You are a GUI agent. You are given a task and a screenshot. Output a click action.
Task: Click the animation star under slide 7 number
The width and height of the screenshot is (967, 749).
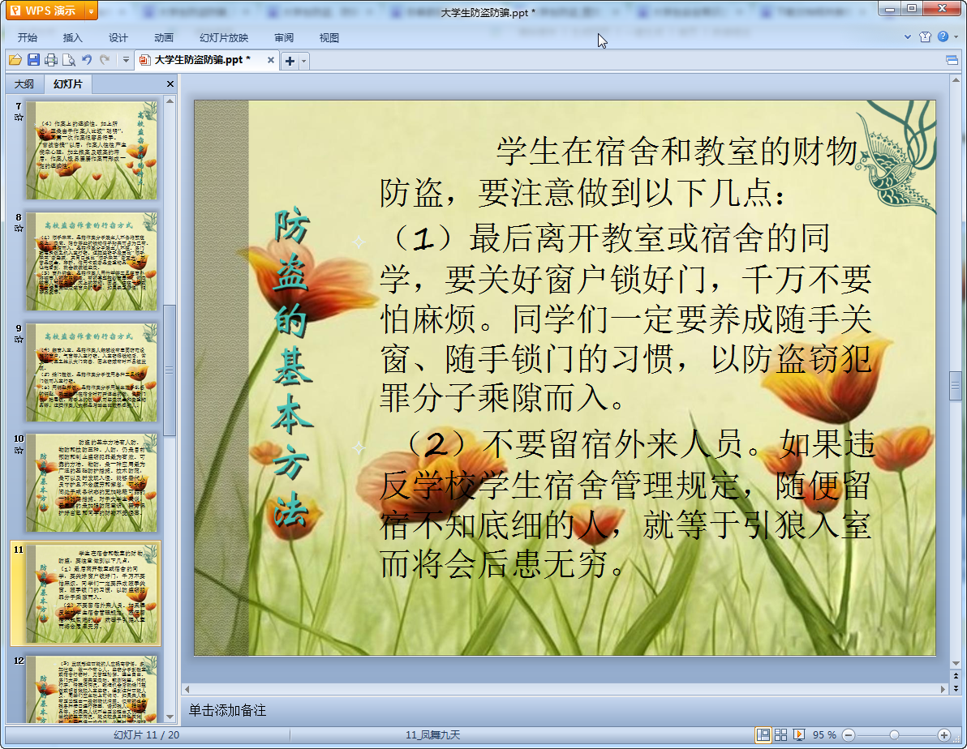pos(19,117)
